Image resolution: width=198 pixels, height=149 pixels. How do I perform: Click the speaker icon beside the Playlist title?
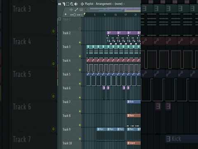point(82,4)
